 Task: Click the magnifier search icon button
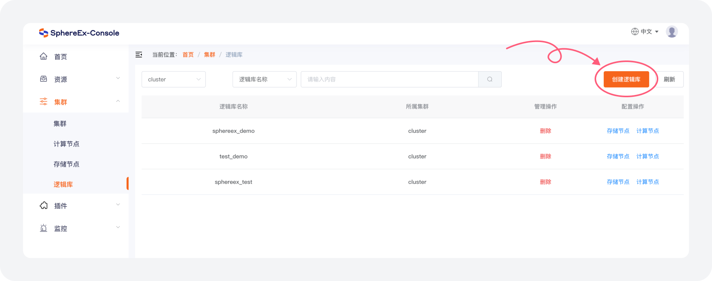tap(490, 79)
